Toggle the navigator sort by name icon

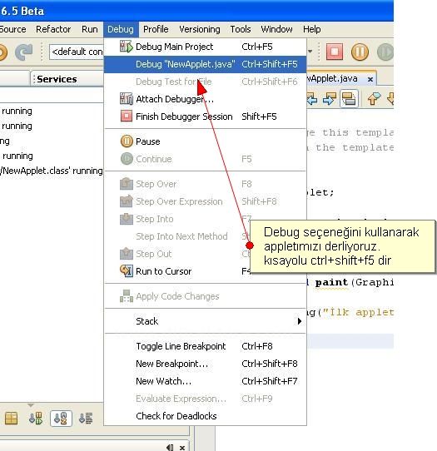(61, 419)
